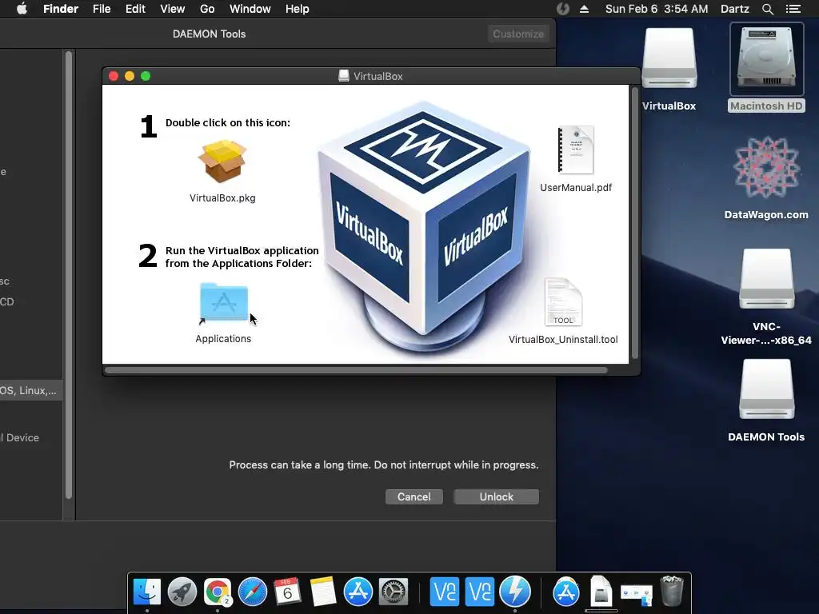Open Notes from the Dock
This screenshot has width=819, height=614.
(x=323, y=592)
